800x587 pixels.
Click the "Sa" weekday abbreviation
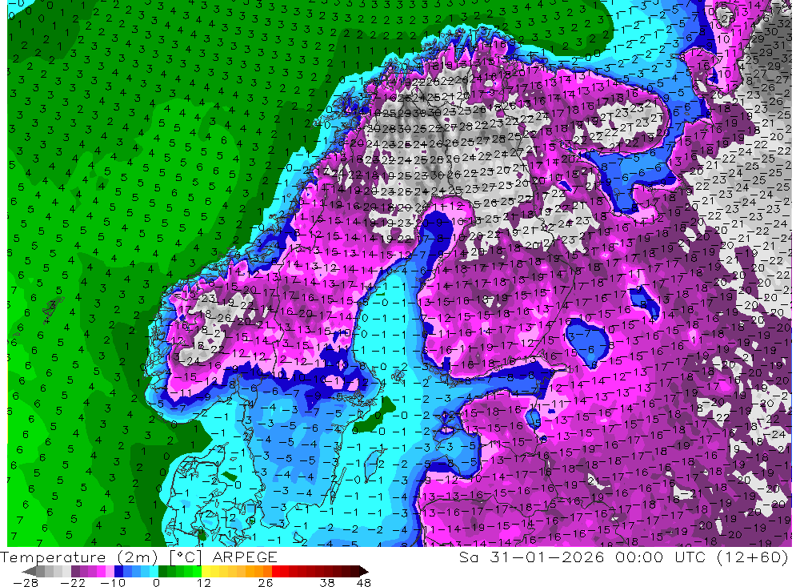(x=468, y=557)
